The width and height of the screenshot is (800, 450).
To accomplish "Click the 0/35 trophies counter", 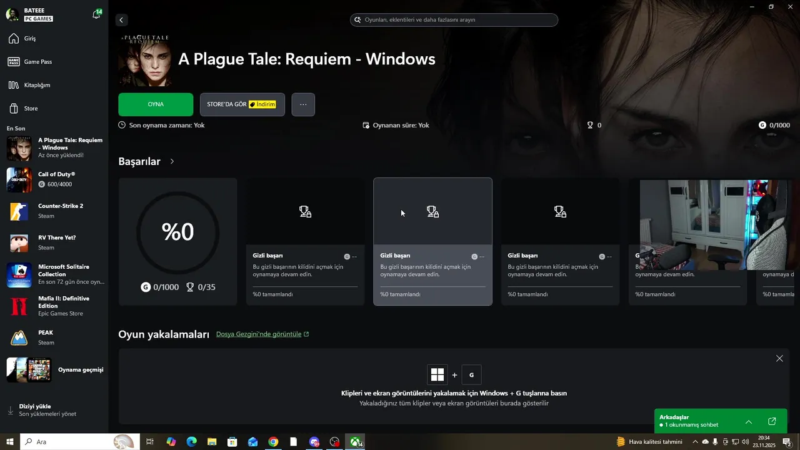I will pyautogui.click(x=201, y=287).
